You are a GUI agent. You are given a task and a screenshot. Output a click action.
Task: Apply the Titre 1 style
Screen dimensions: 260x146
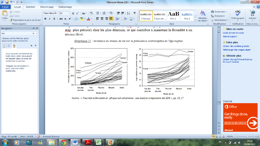[x=173, y=16]
